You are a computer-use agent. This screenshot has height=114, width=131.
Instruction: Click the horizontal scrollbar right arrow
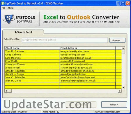point(120,91)
